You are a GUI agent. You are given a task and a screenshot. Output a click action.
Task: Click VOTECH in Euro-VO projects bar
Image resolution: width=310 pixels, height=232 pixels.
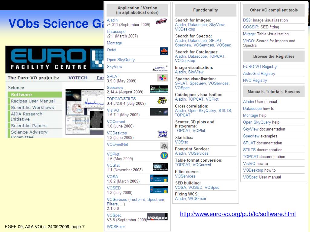78,78
